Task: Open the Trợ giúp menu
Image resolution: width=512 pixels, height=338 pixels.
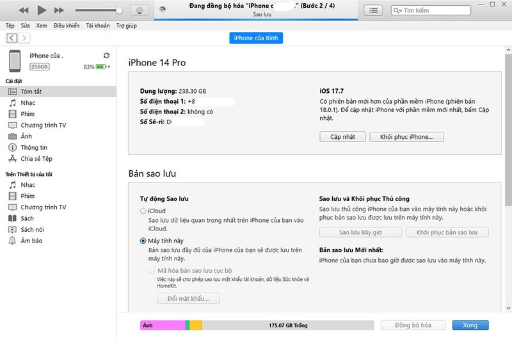Action: click(x=126, y=26)
